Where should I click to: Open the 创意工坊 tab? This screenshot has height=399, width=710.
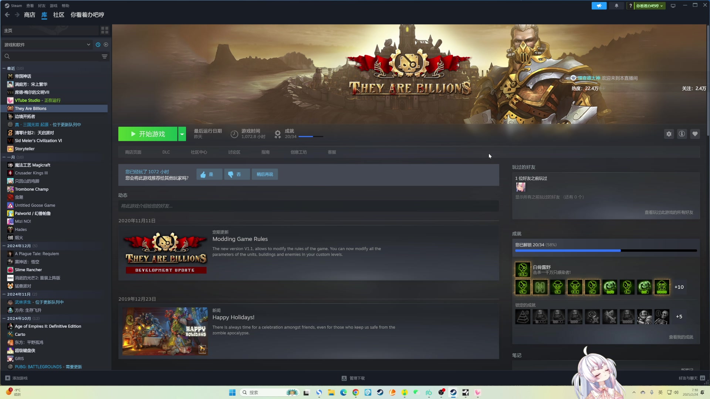pyautogui.click(x=299, y=152)
